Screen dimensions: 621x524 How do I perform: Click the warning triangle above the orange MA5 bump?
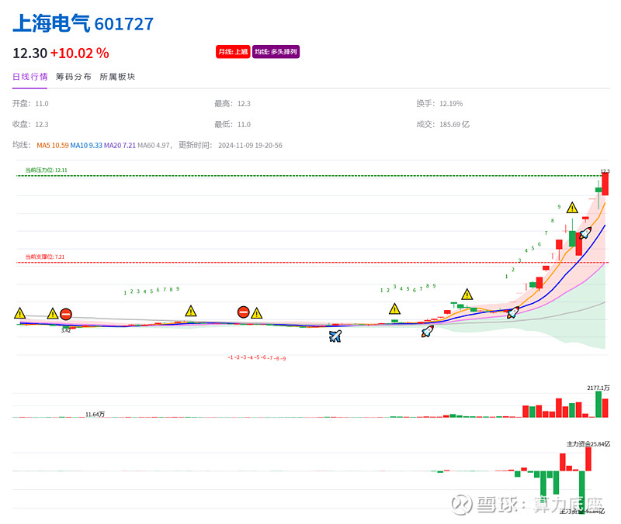pyautogui.click(x=467, y=295)
